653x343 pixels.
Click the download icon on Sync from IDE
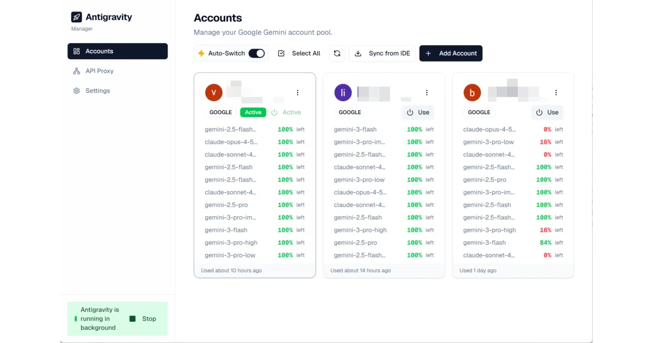coord(358,53)
